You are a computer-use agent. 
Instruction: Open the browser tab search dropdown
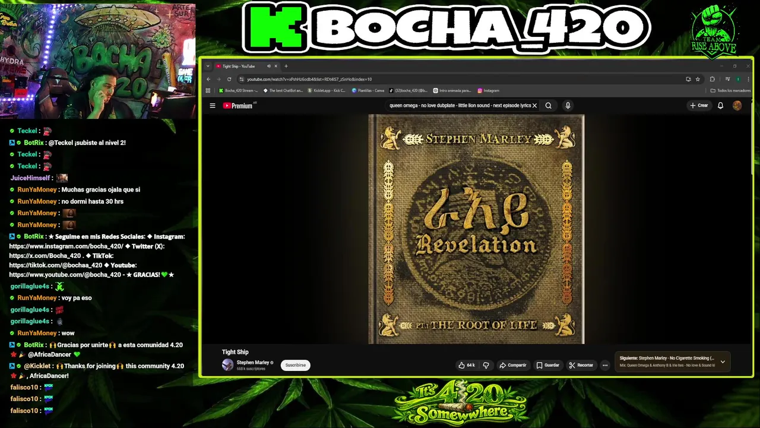208,66
